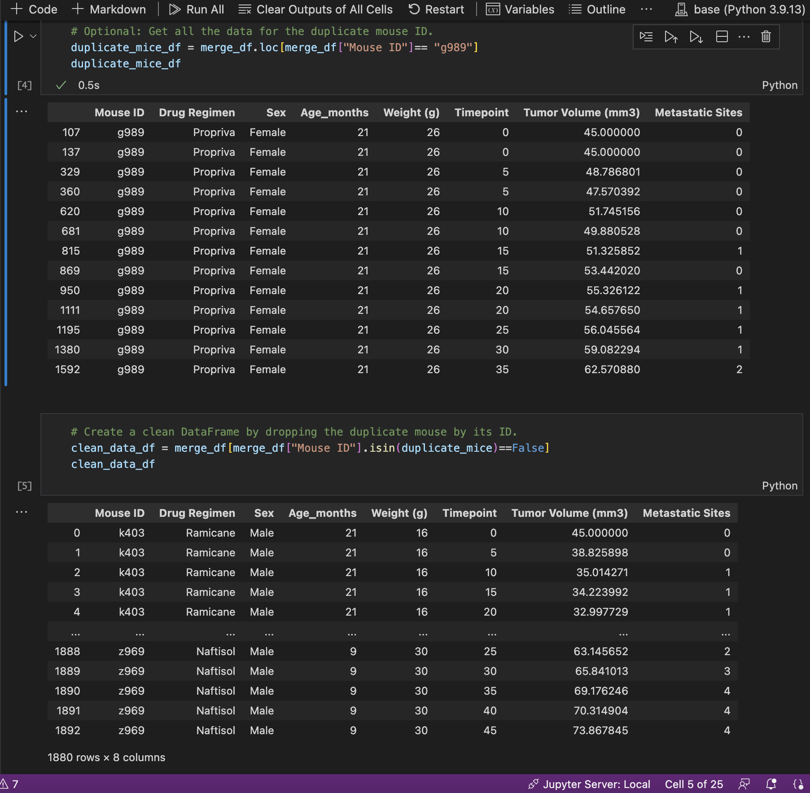Expand run options chevron beside cell 4
The height and width of the screenshot is (793, 810).
(33, 36)
